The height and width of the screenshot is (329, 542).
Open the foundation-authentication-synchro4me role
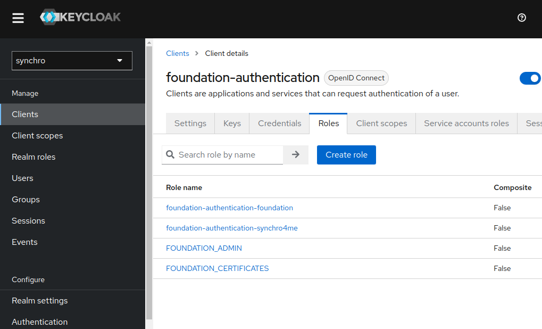click(232, 228)
